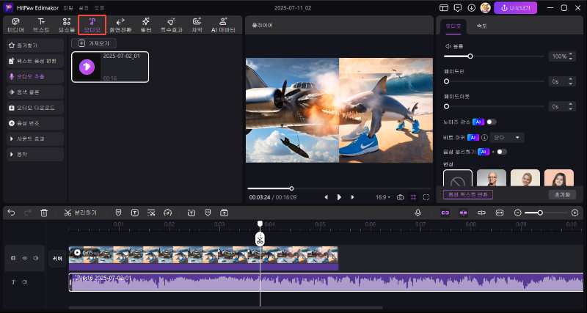The image size is (587, 313).
Task: Click the Cover button on video track
Action: [x=57, y=259]
